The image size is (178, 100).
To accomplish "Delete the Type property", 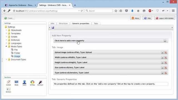I will pyautogui.click(x=166, y=73).
